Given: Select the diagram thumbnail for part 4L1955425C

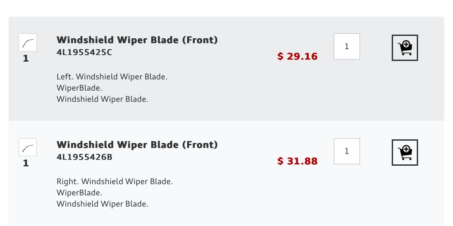Looking at the screenshot, I should coord(28,42).
